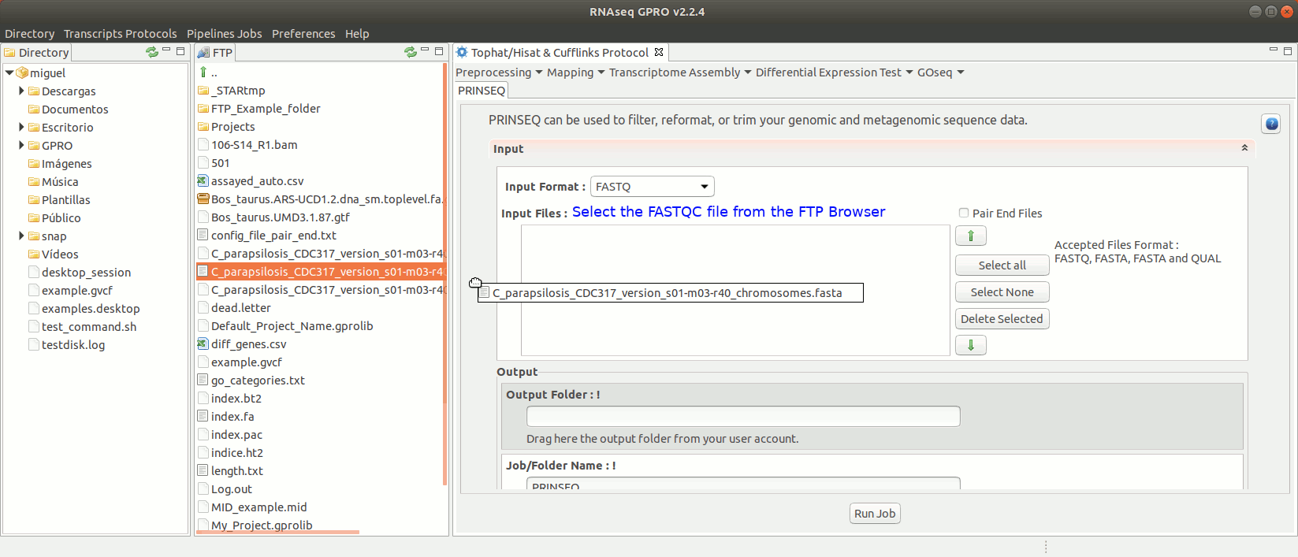
Task: Go up to parent FTP folder
Action: (x=203, y=72)
